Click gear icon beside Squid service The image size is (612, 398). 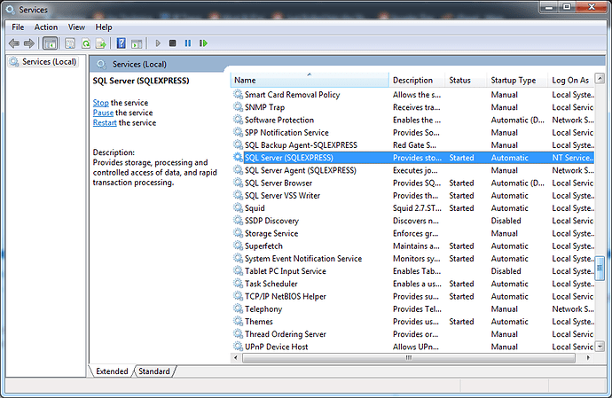point(238,208)
